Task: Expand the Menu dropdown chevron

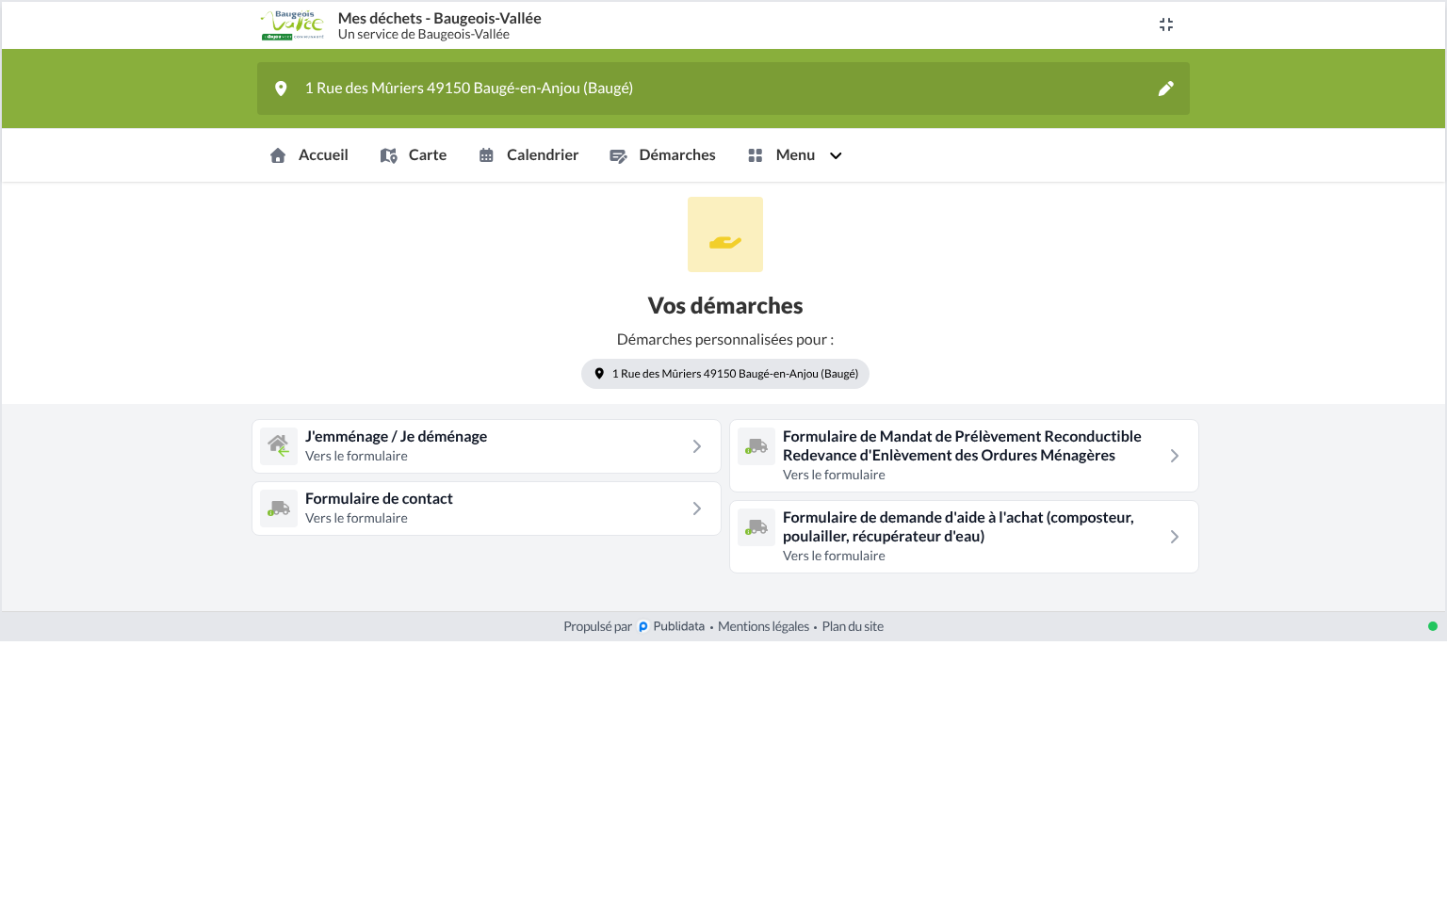Action: click(836, 156)
